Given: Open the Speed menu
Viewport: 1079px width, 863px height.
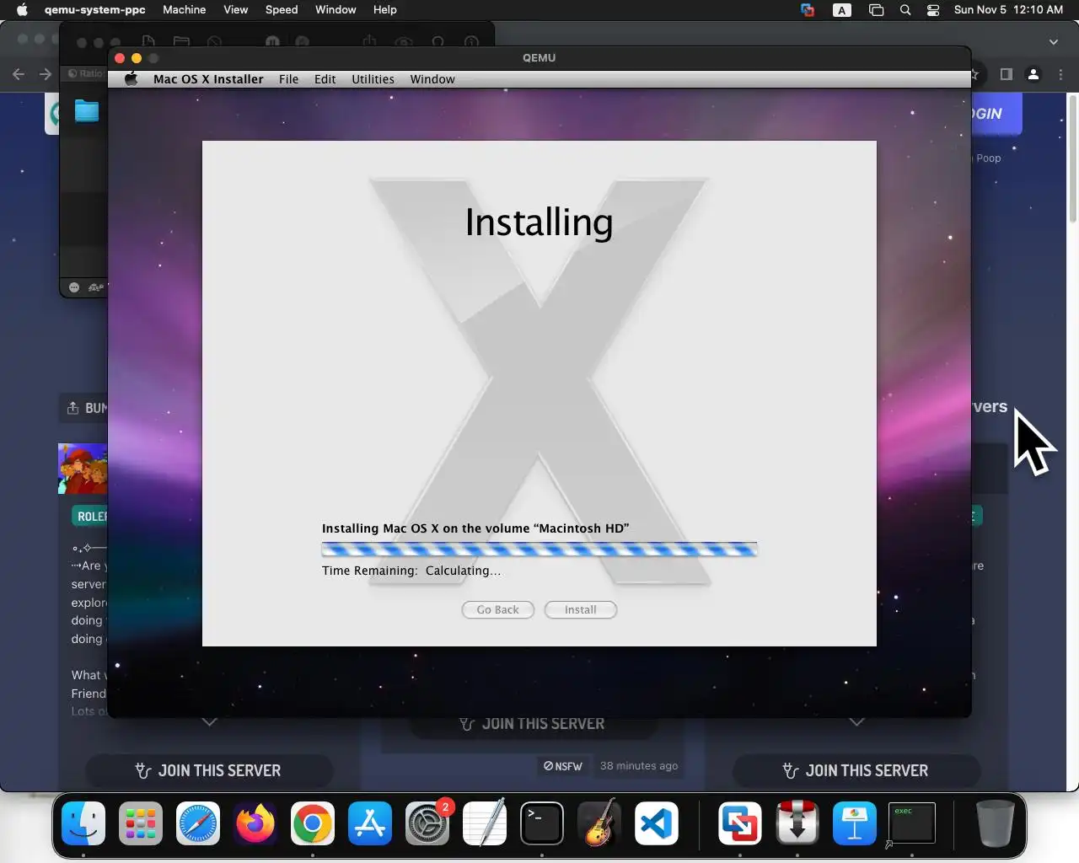Looking at the screenshot, I should click(282, 10).
